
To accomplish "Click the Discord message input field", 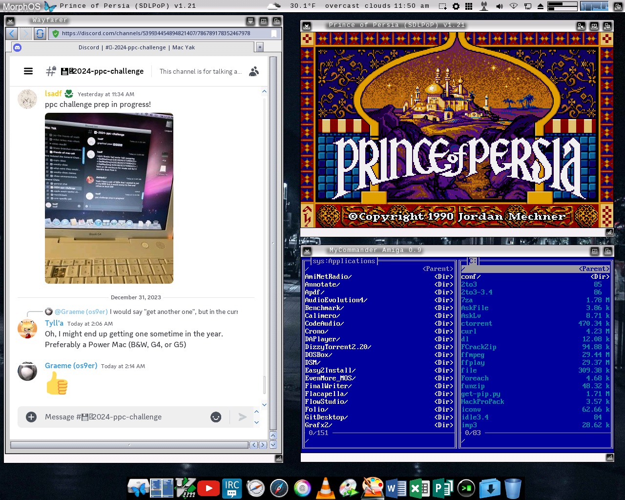I will click(x=125, y=417).
